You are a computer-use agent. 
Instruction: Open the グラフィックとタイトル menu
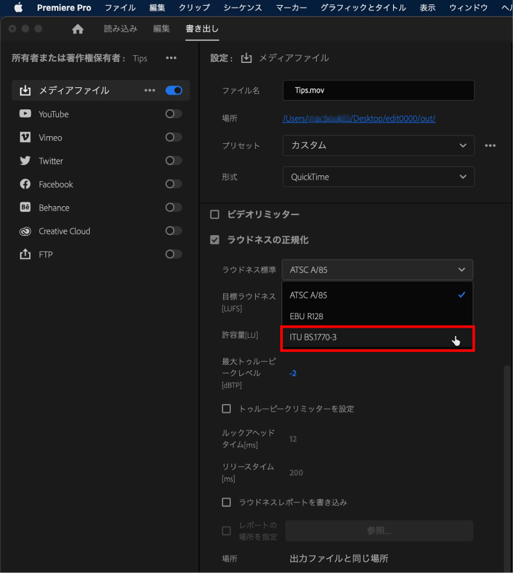pyautogui.click(x=363, y=8)
